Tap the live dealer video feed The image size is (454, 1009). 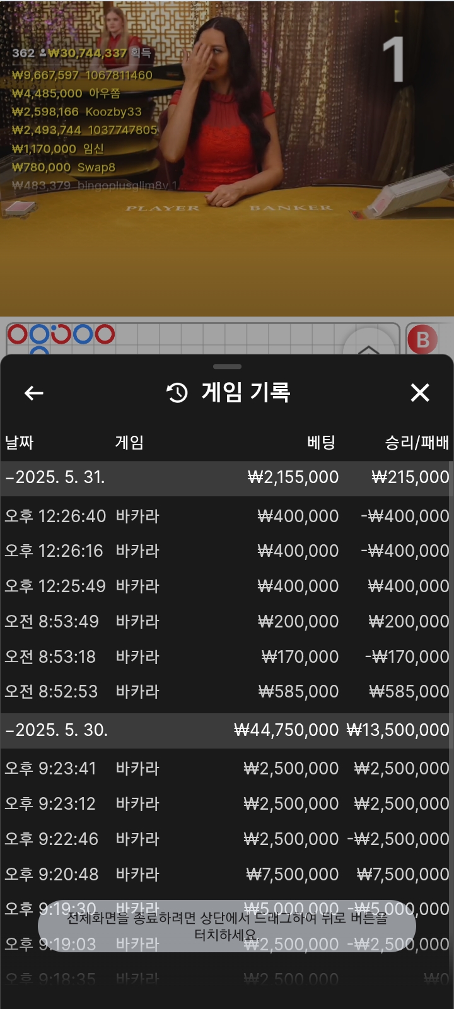tap(227, 158)
